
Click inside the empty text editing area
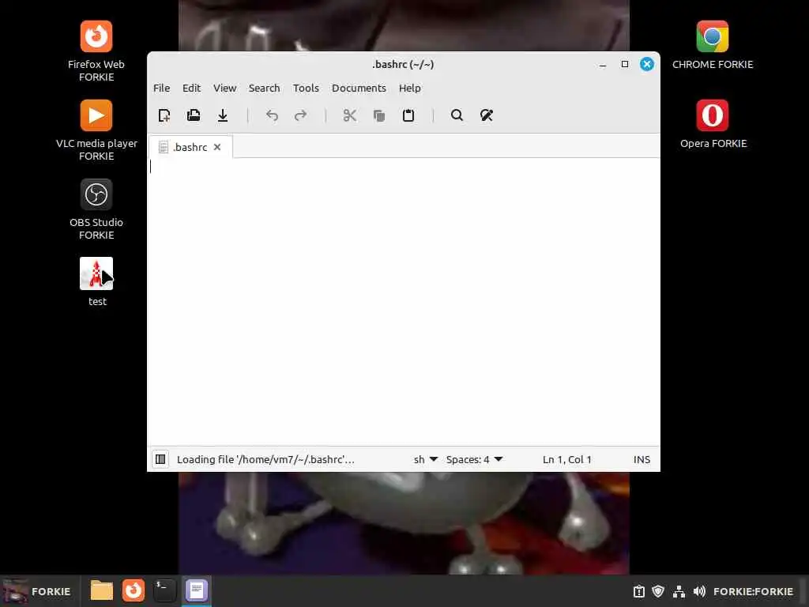pyautogui.click(x=404, y=302)
